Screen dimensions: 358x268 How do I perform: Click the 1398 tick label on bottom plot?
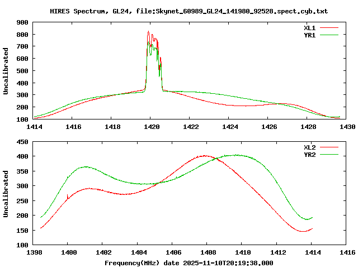pyautogui.click(x=34, y=252)
